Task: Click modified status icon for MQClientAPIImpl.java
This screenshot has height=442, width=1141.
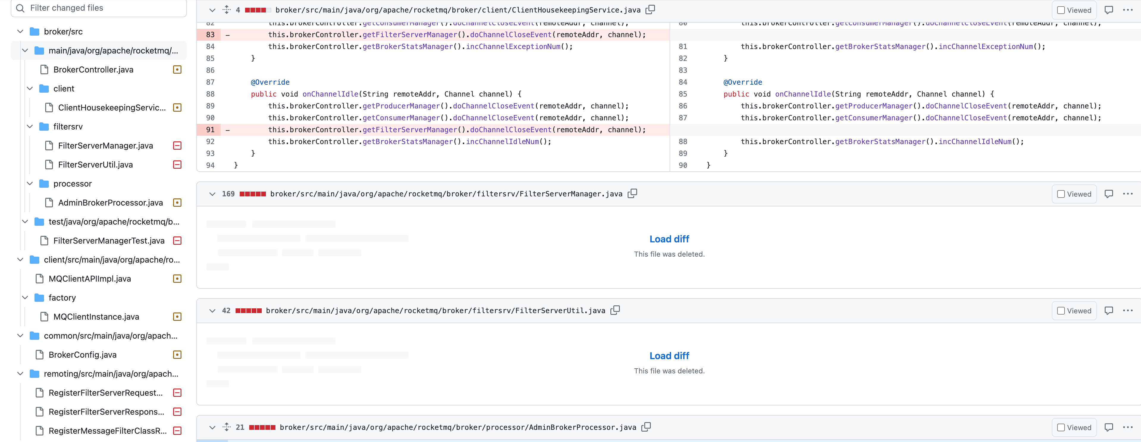Action: click(x=177, y=279)
